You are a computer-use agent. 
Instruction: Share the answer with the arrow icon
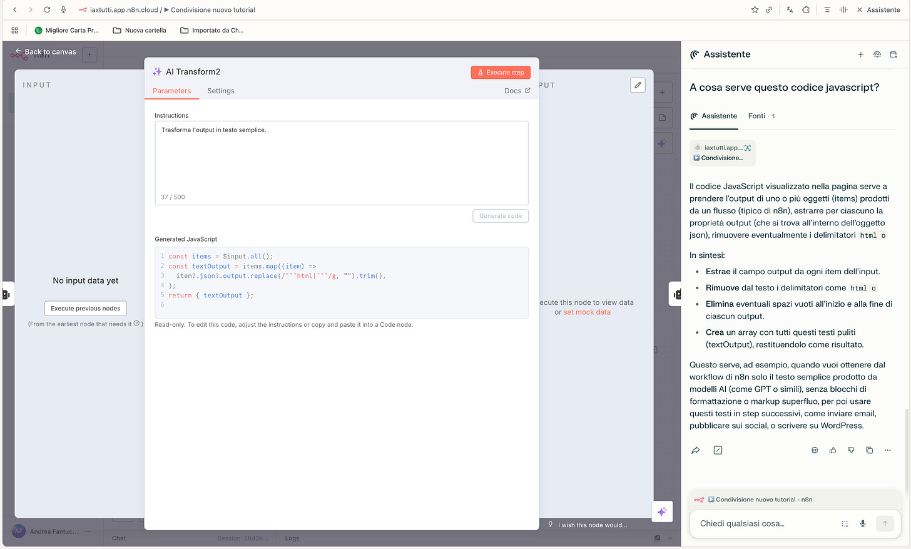pyautogui.click(x=695, y=450)
